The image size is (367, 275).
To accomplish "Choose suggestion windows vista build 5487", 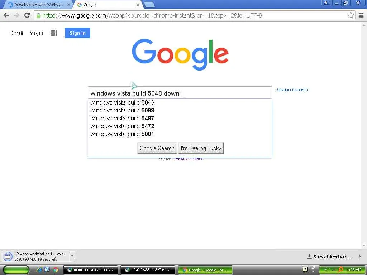I will click(x=180, y=118).
